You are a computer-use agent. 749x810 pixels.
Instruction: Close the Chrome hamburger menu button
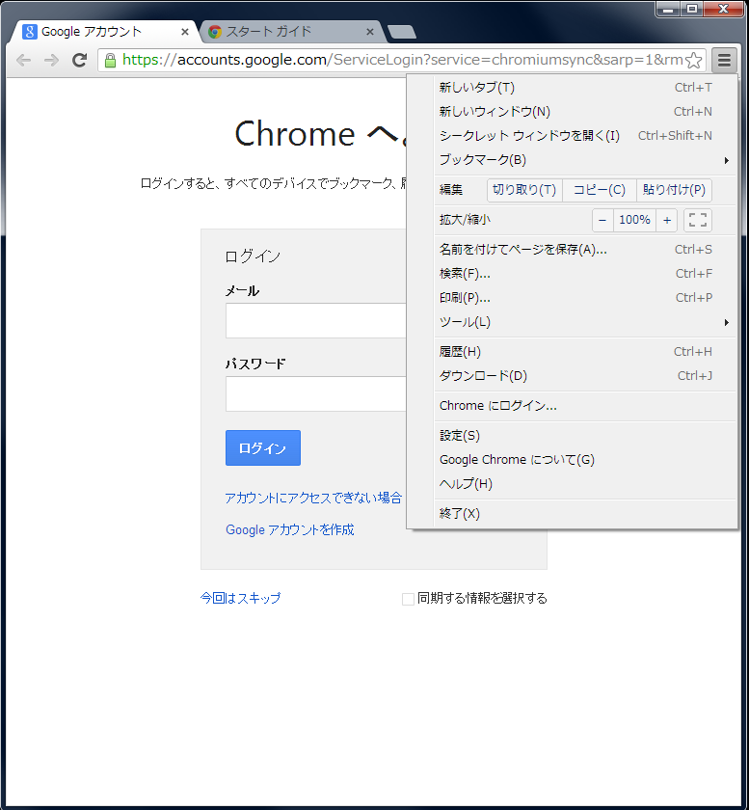724,61
